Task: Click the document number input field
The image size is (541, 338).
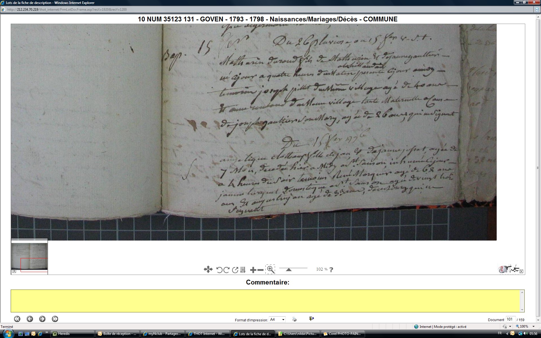Action: pos(510,319)
